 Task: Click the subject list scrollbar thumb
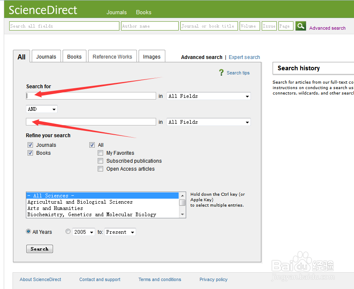click(182, 202)
